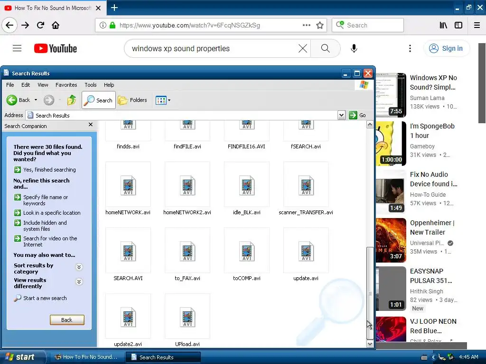486x364 pixels.
Task: Open Tools menu in Search Results
Action: coord(91,85)
